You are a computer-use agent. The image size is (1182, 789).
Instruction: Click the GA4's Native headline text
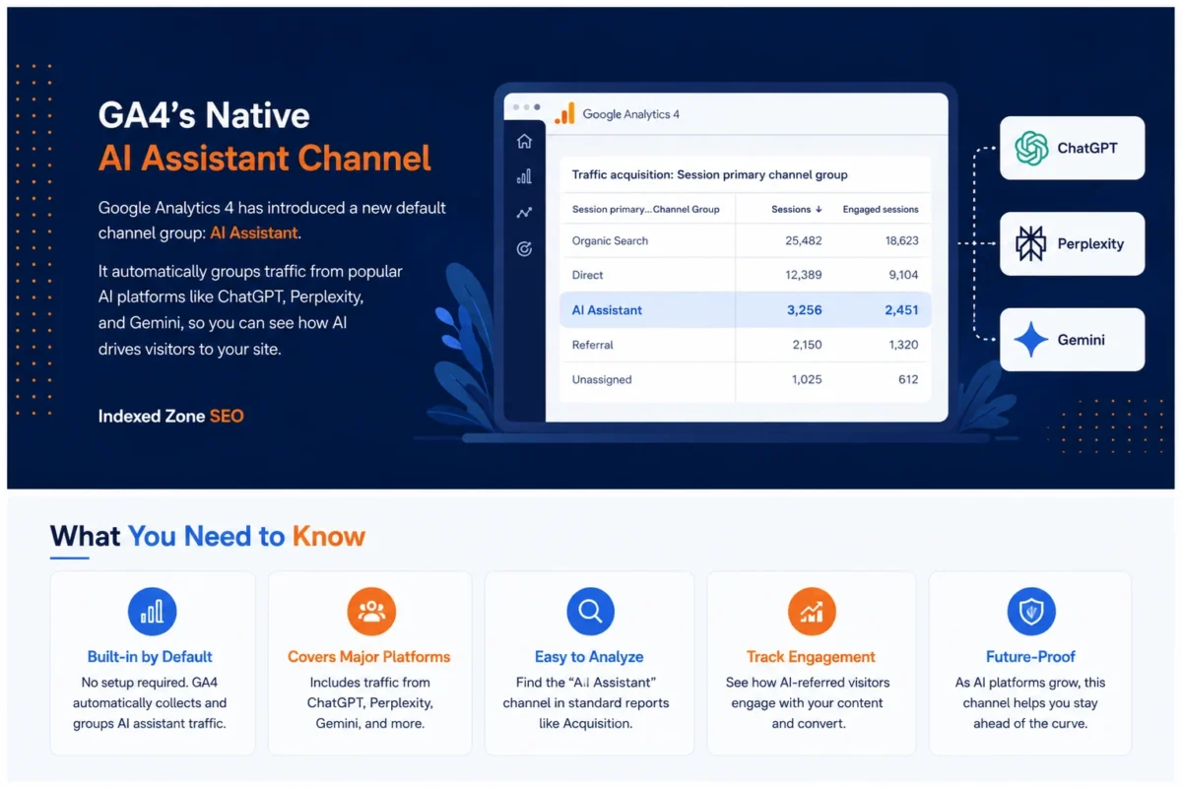(x=204, y=116)
